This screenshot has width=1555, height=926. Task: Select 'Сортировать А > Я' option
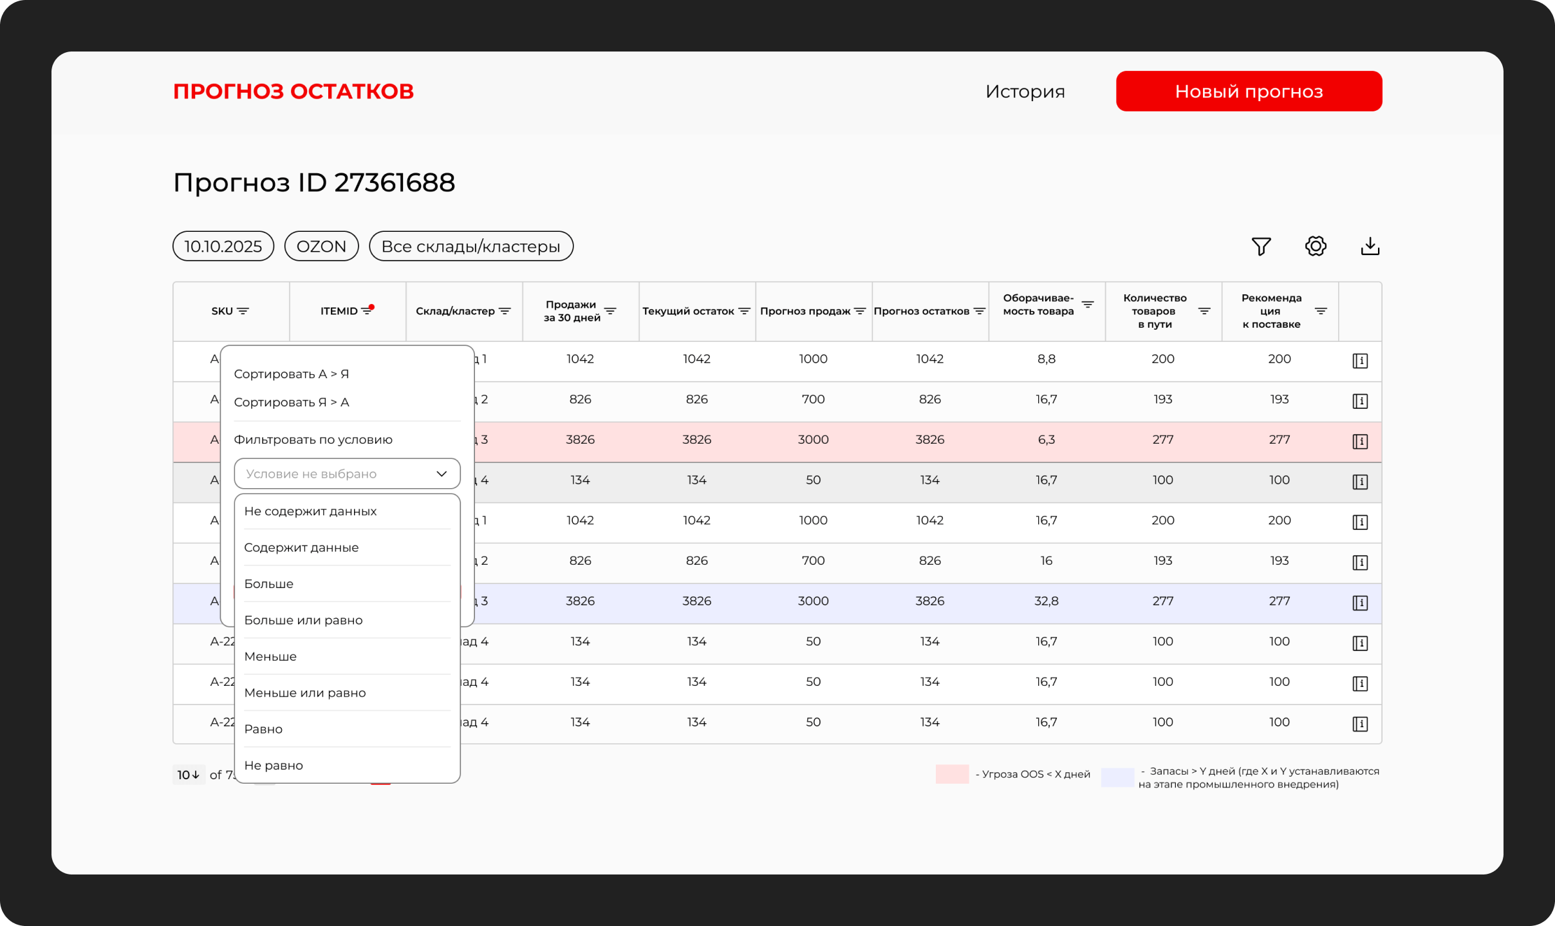pos(291,374)
